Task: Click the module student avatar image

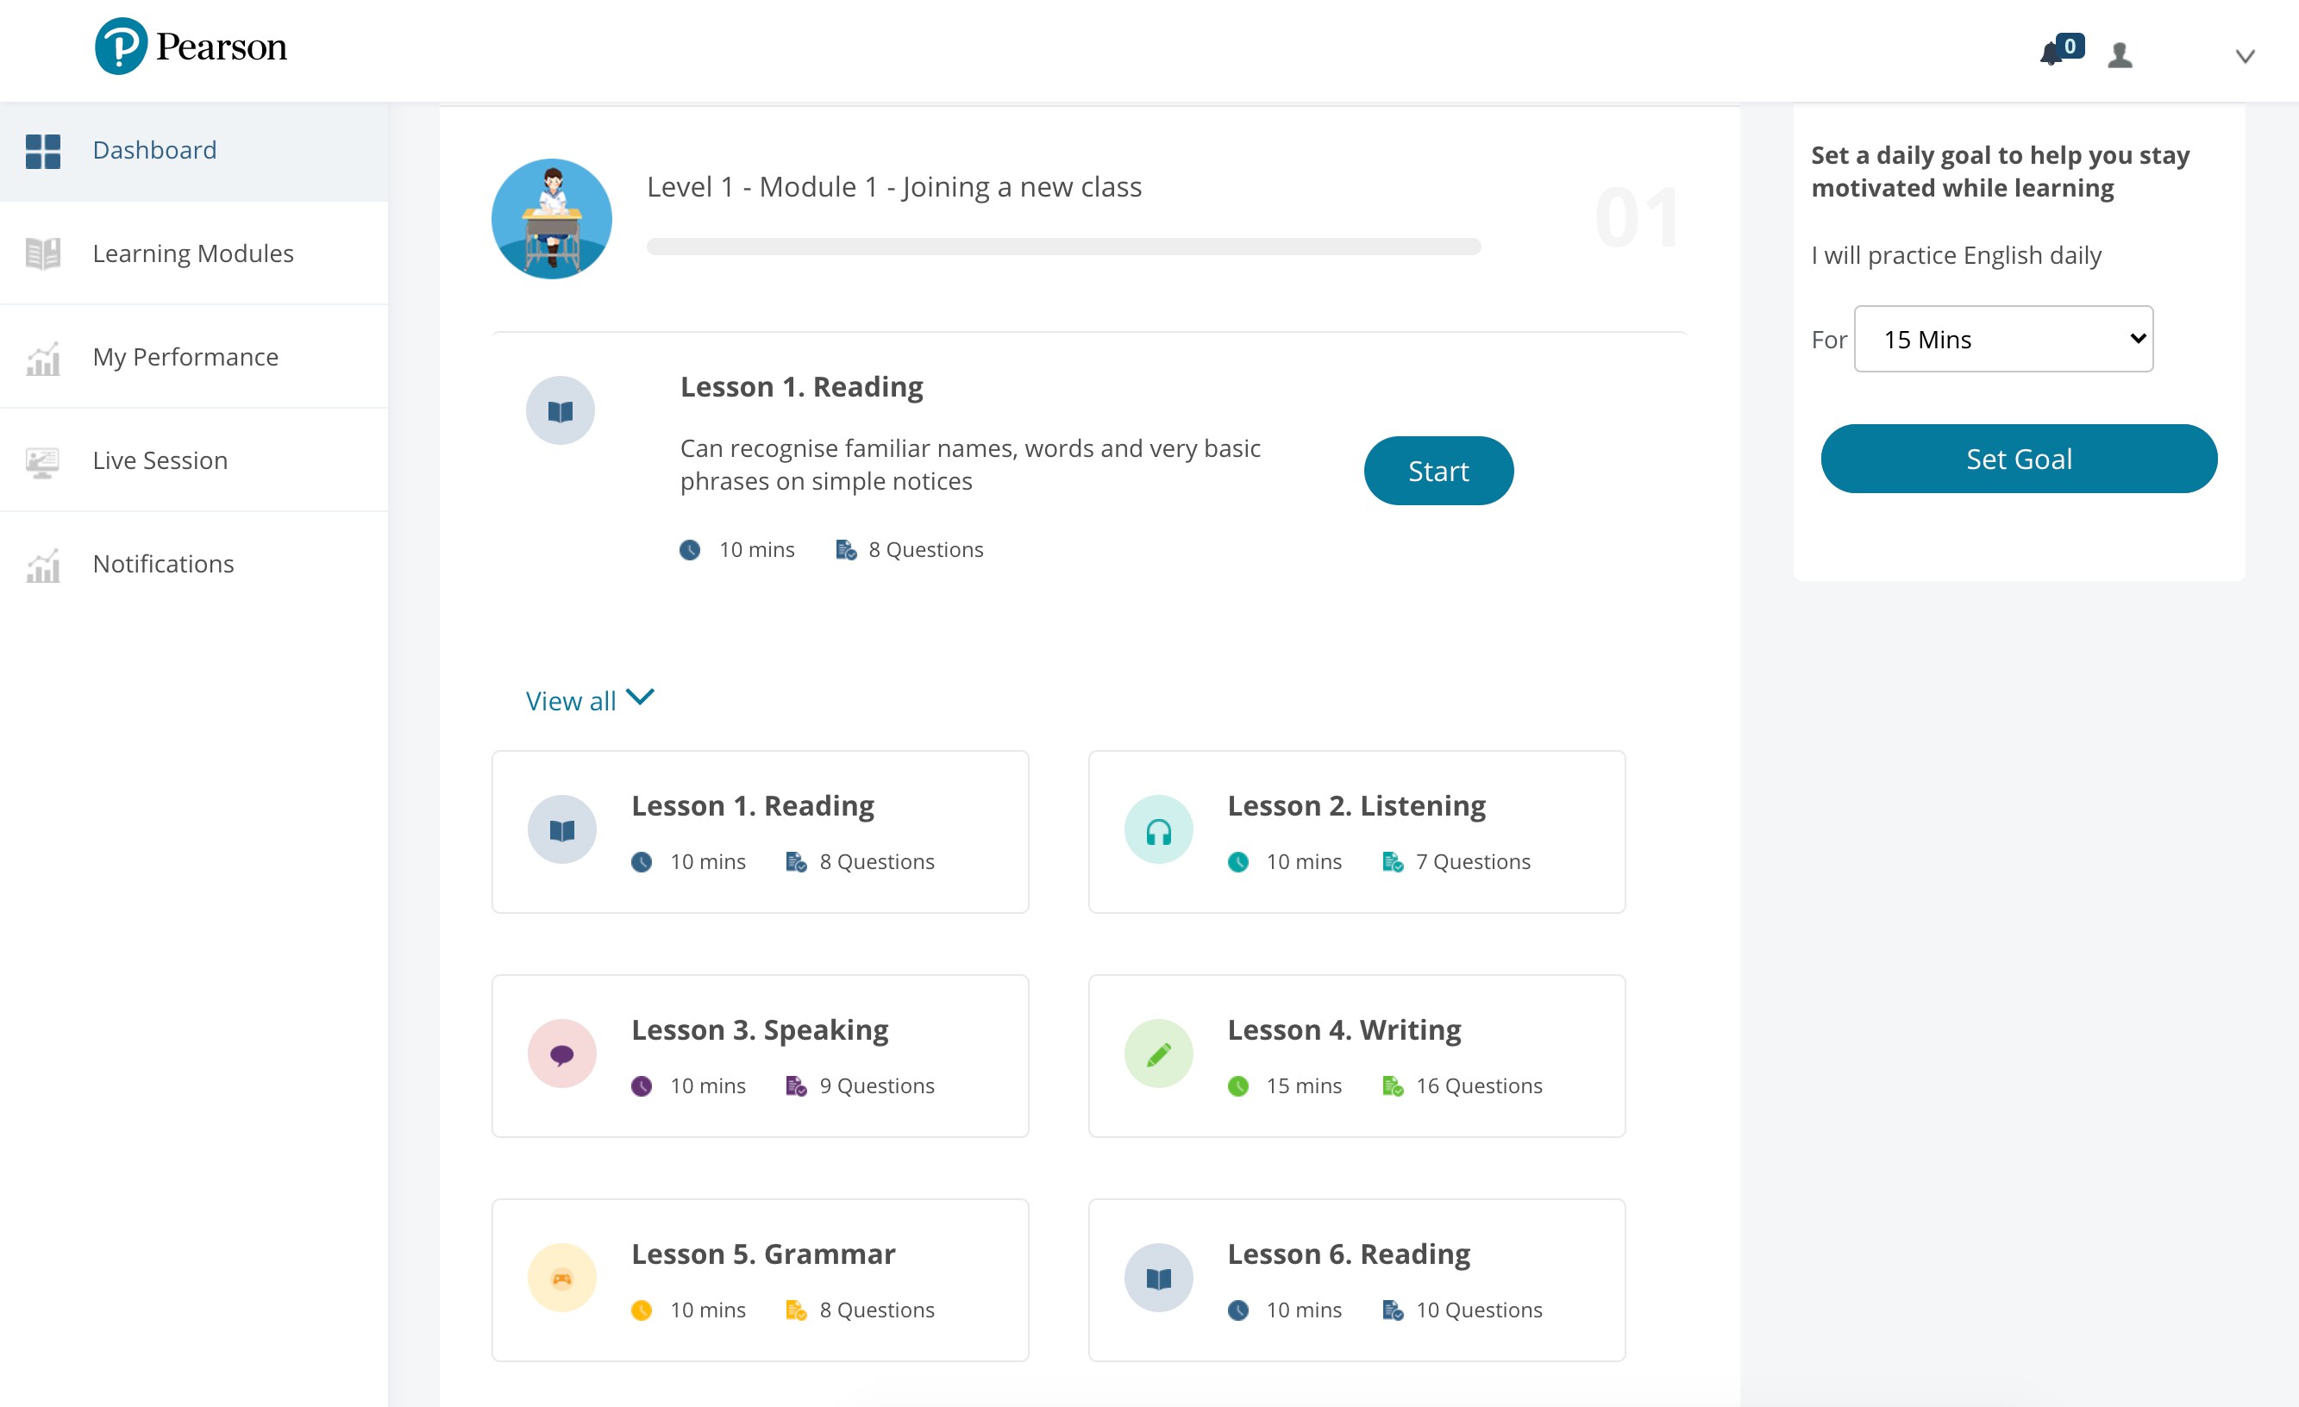Action: coord(551,218)
